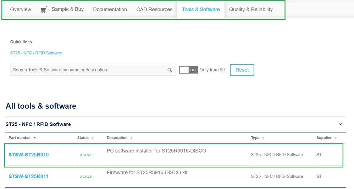
Task: Click the Firmware for ST25R3916-DISCO kit description
Action: click(x=147, y=173)
